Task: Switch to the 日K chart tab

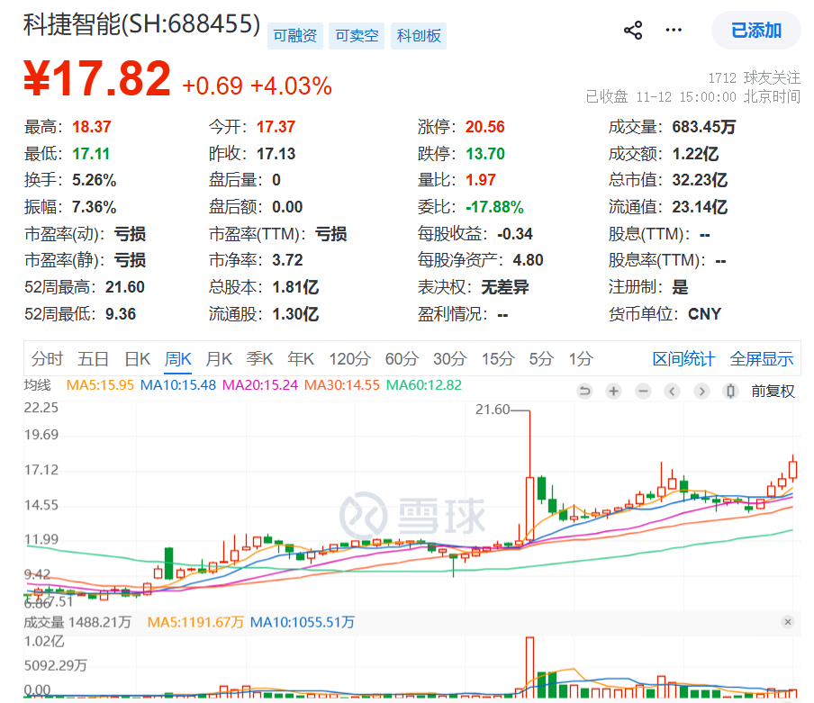Action: click(137, 358)
